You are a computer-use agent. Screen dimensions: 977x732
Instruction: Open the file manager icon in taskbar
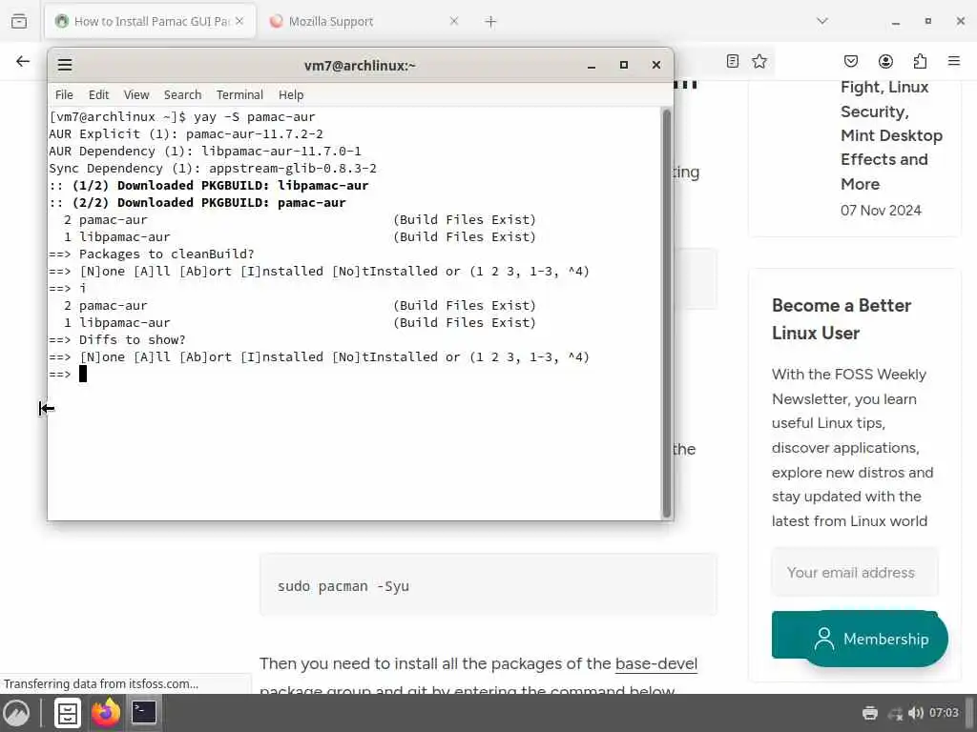pyautogui.click(x=68, y=713)
